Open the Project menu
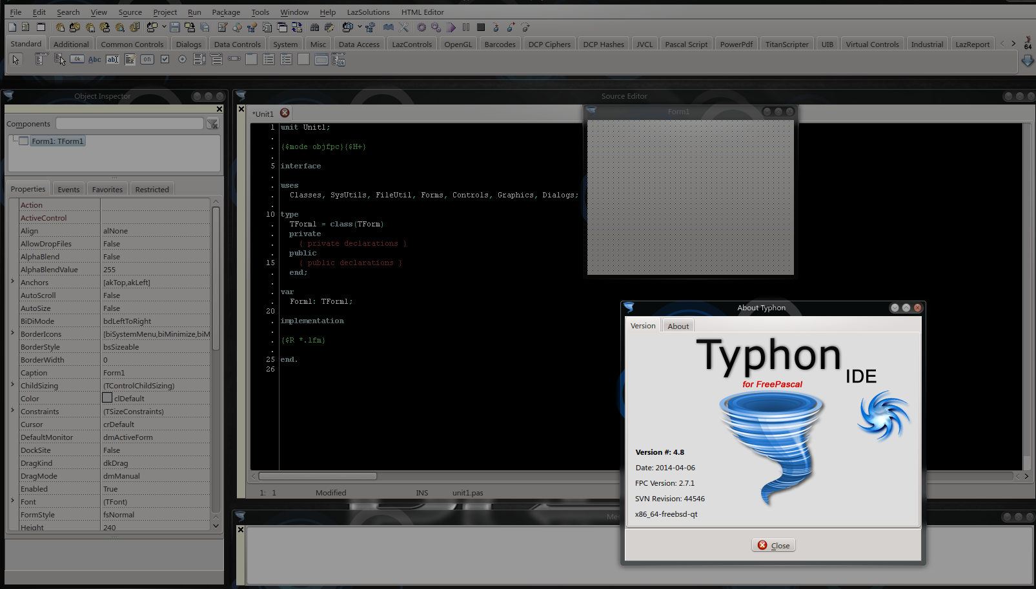This screenshot has width=1036, height=589. pyautogui.click(x=165, y=12)
